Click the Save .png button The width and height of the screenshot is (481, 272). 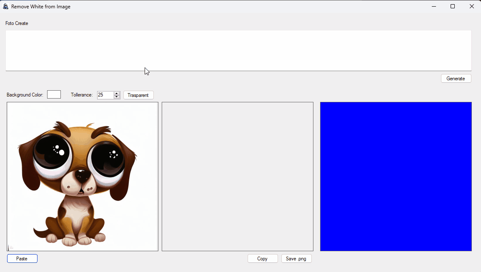tap(296, 259)
